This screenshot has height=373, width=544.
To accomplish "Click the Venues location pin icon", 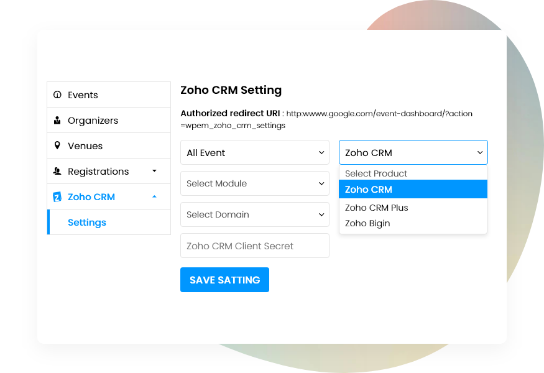I will 58,145.
